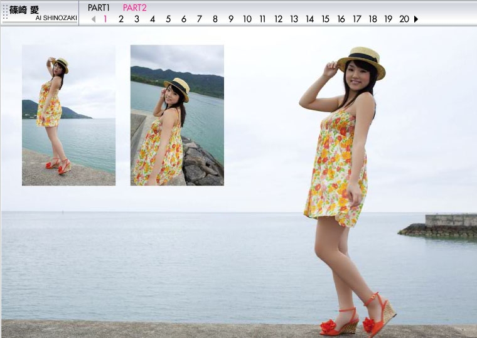Screen dimensions: 477x338
Task: Navigate to page 18
Action: pyautogui.click(x=373, y=19)
